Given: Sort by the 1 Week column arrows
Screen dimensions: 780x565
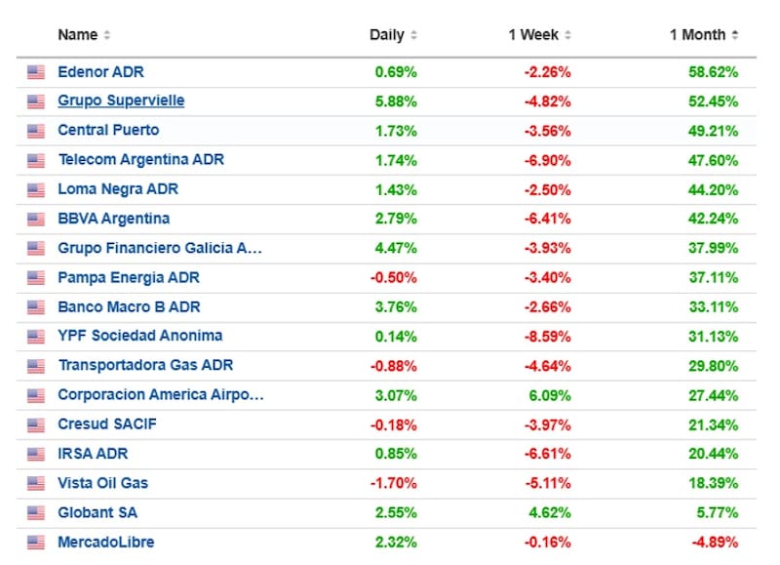Looking at the screenshot, I should tap(567, 35).
